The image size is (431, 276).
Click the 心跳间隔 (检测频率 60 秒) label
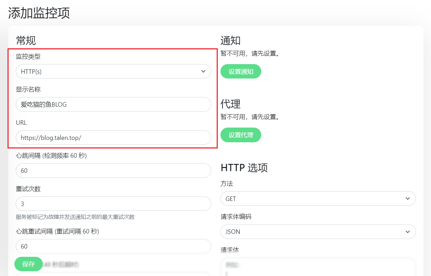click(51, 156)
